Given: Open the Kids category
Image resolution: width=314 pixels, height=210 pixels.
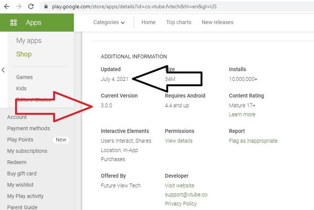Looking at the screenshot, I should (21, 88).
